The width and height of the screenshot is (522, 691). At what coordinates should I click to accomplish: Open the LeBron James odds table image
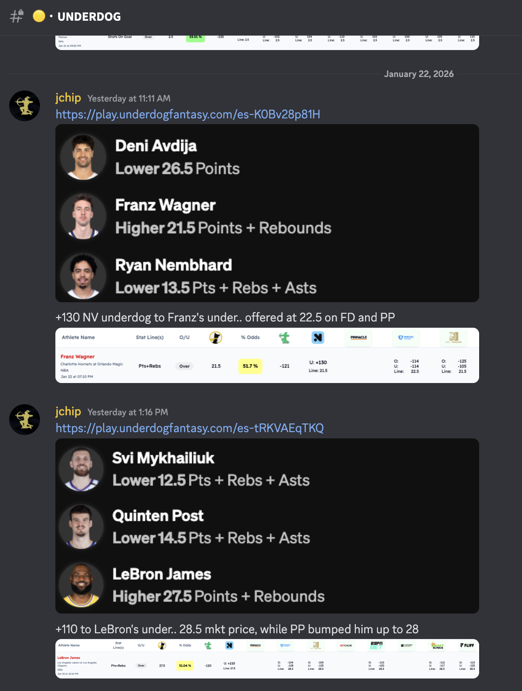(267, 659)
